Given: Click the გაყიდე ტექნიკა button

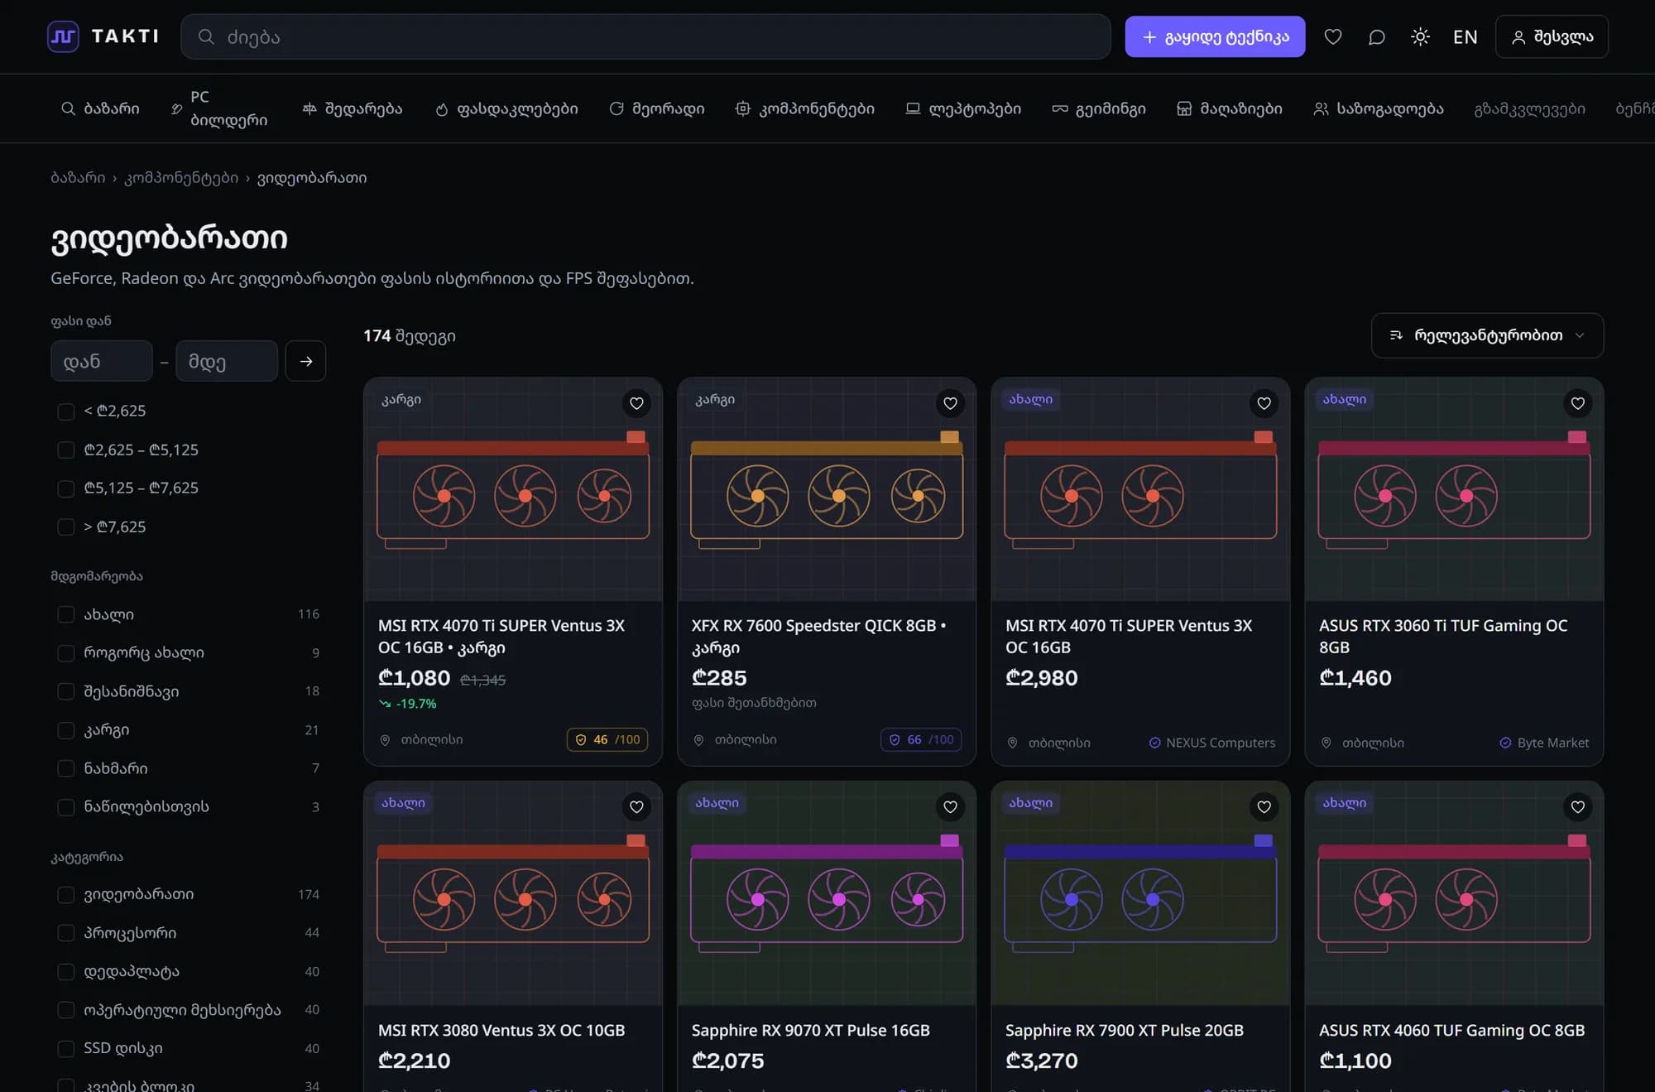Looking at the screenshot, I should click(1215, 36).
